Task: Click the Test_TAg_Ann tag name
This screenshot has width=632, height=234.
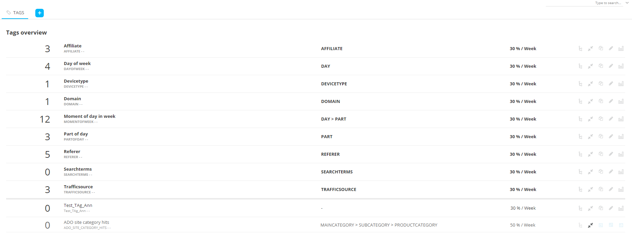Action: pyautogui.click(x=78, y=206)
